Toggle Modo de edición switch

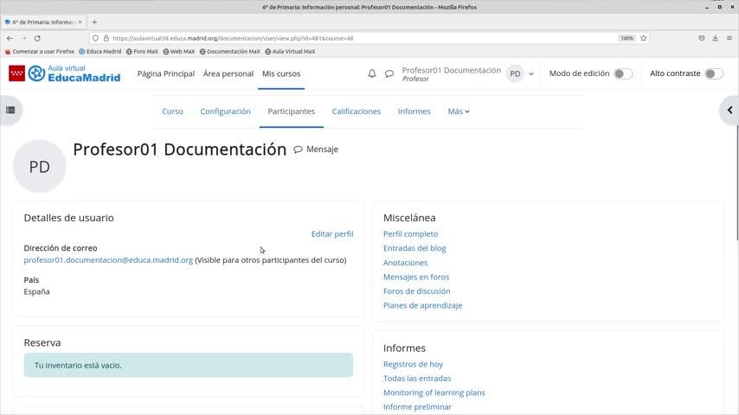(623, 73)
